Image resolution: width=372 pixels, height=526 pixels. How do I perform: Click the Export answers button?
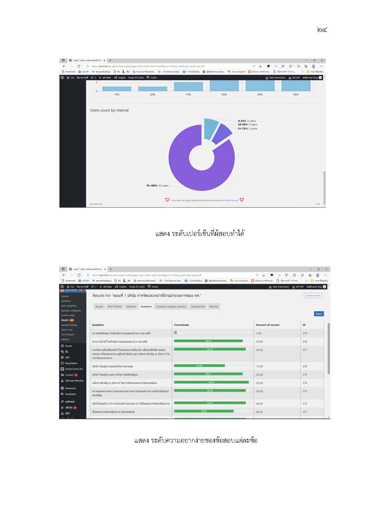click(x=313, y=296)
